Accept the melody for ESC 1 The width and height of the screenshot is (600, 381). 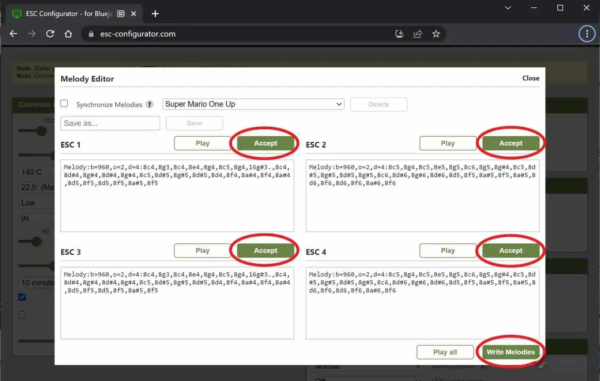266,143
